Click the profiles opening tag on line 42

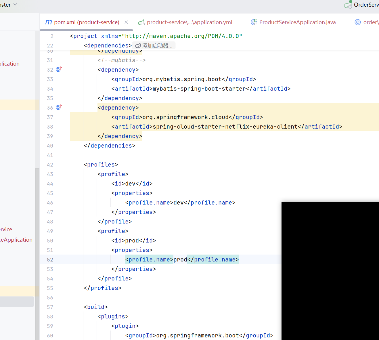(101, 165)
